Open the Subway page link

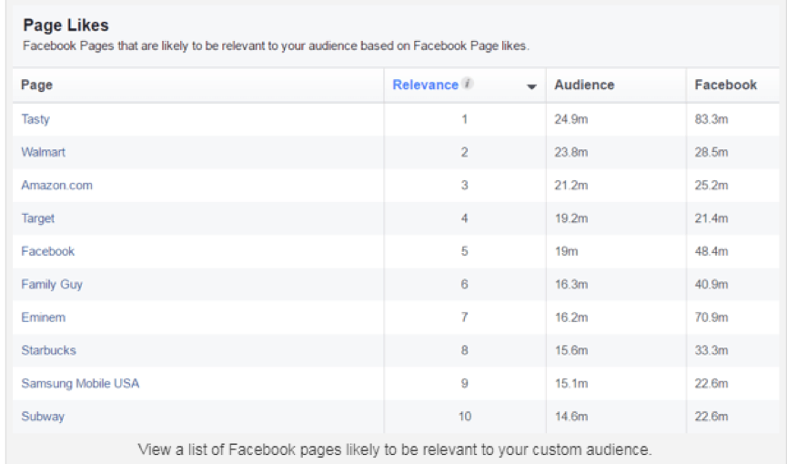click(42, 416)
